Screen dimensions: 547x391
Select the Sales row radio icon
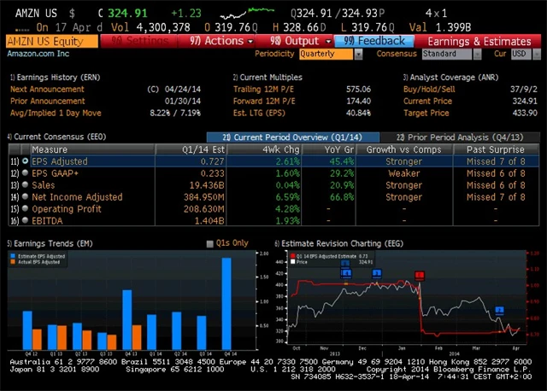pos(25,184)
